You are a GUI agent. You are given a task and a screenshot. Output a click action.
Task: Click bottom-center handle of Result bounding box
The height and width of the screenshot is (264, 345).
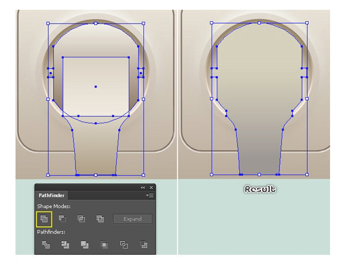(259, 174)
